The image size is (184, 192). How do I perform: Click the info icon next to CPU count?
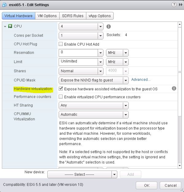click(x=108, y=26)
